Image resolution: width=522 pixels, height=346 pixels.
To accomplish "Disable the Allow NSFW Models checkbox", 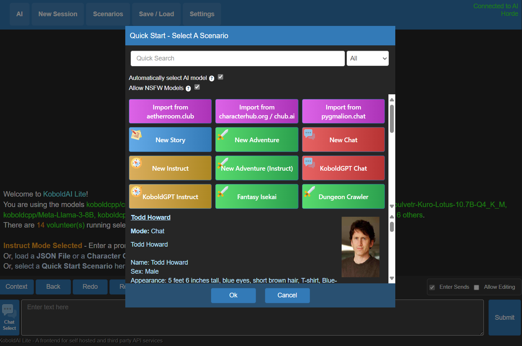I will 197,87.
